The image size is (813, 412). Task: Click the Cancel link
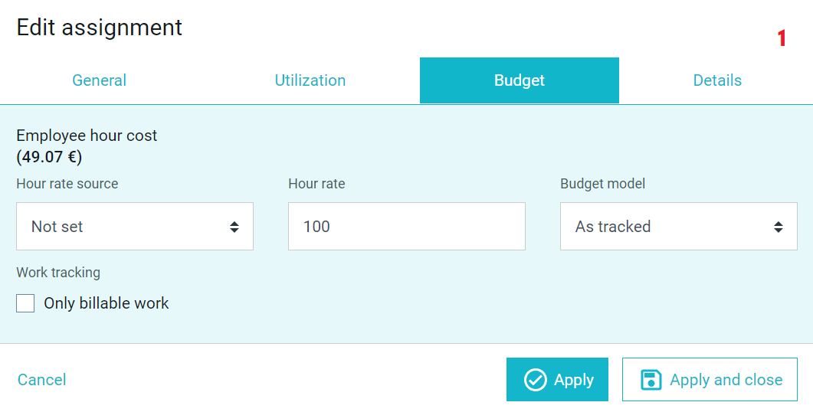41,380
